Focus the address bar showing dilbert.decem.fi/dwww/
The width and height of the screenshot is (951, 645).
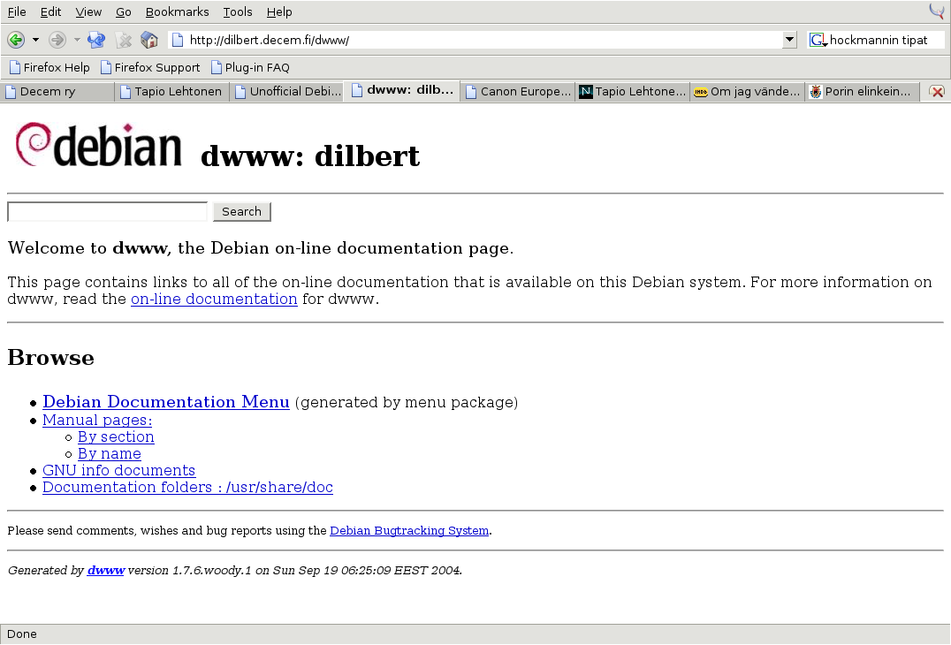482,40
